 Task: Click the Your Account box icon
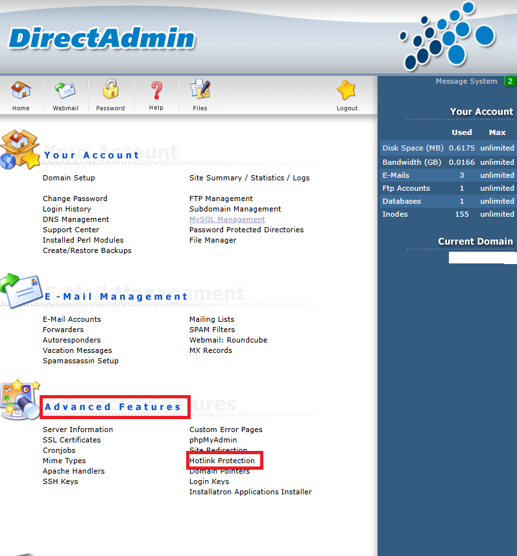(20, 150)
